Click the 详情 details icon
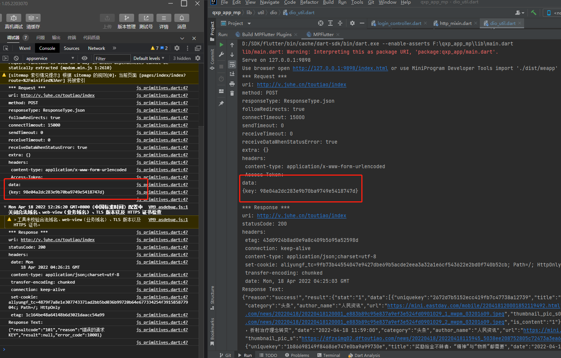561x358 pixels. [x=164, y=17]
